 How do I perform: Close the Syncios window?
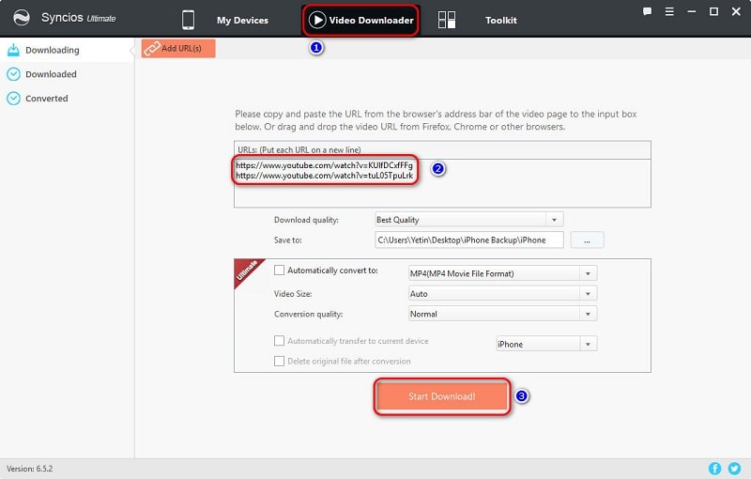click(736, 11)
